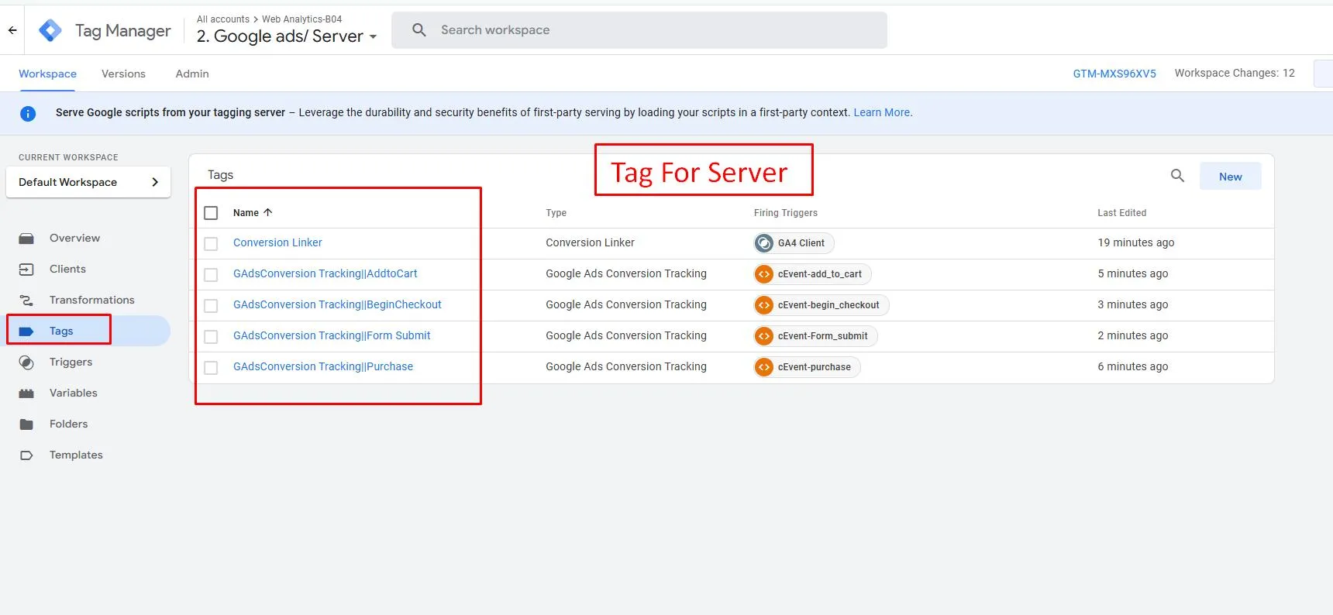Click the GA4 Client trigger icon
1333x615 pixels.
coord(764,243)
